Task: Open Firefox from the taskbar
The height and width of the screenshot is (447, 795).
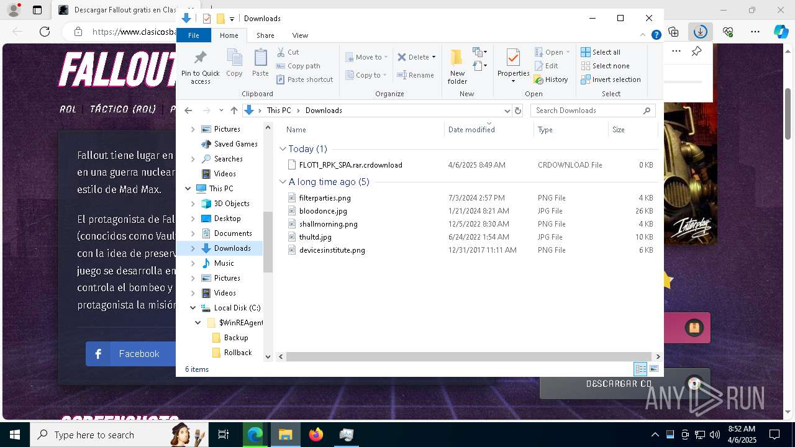Action: (316, 435)
